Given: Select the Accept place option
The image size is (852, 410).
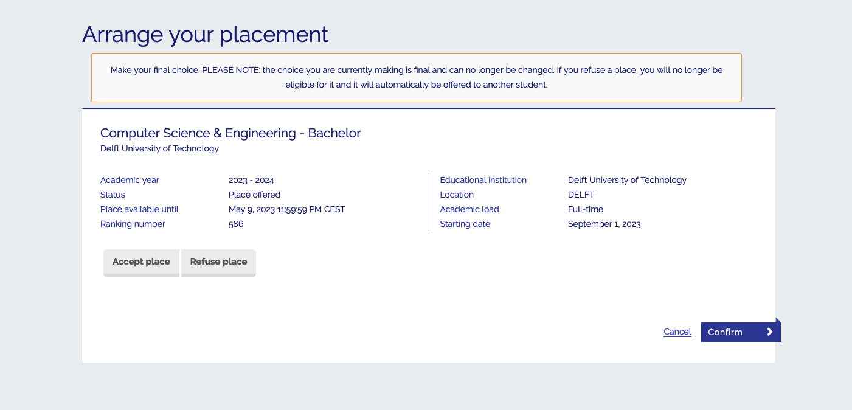Looking at the screenshot, I should click(141, 262).
